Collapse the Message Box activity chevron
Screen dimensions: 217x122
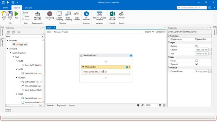(x=130, y=67)
